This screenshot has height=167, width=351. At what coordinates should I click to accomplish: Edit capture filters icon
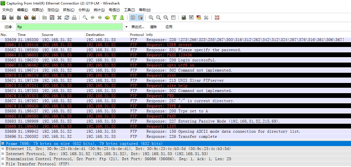[184, 18]
